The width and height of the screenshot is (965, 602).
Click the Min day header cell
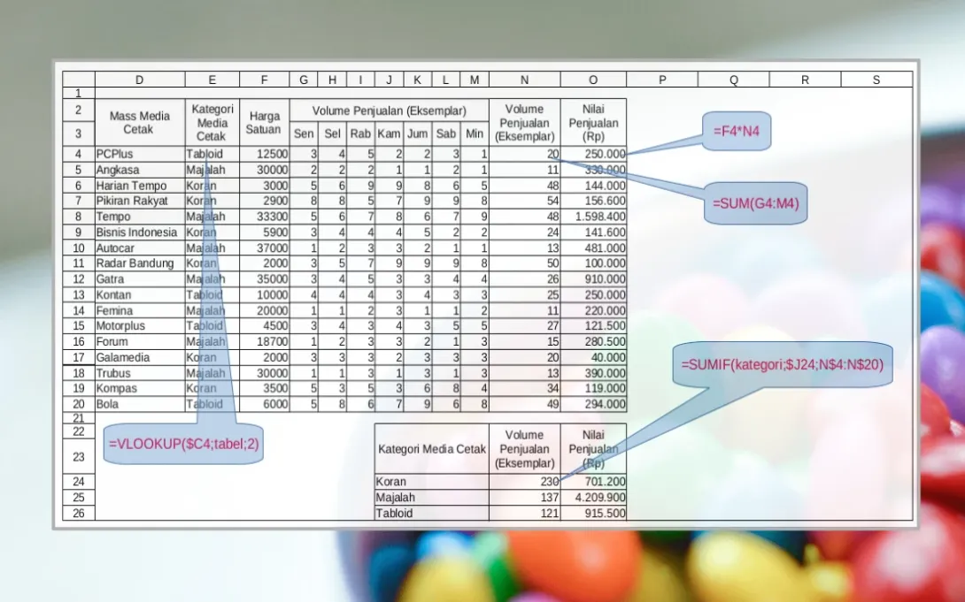475,133
